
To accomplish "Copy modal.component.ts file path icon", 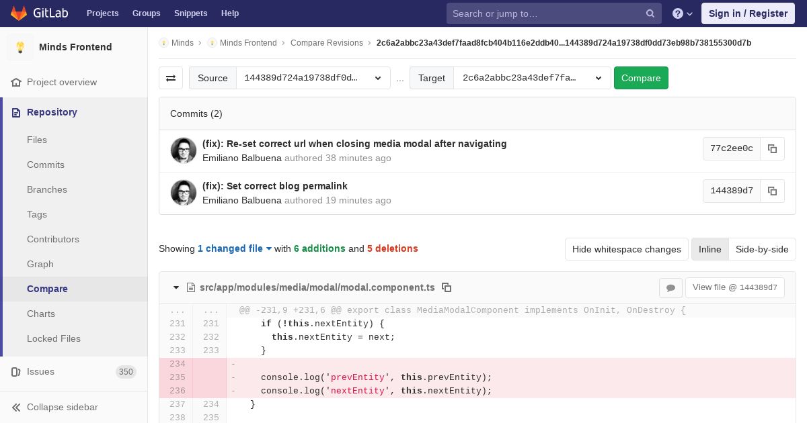I will coord(447,287).
